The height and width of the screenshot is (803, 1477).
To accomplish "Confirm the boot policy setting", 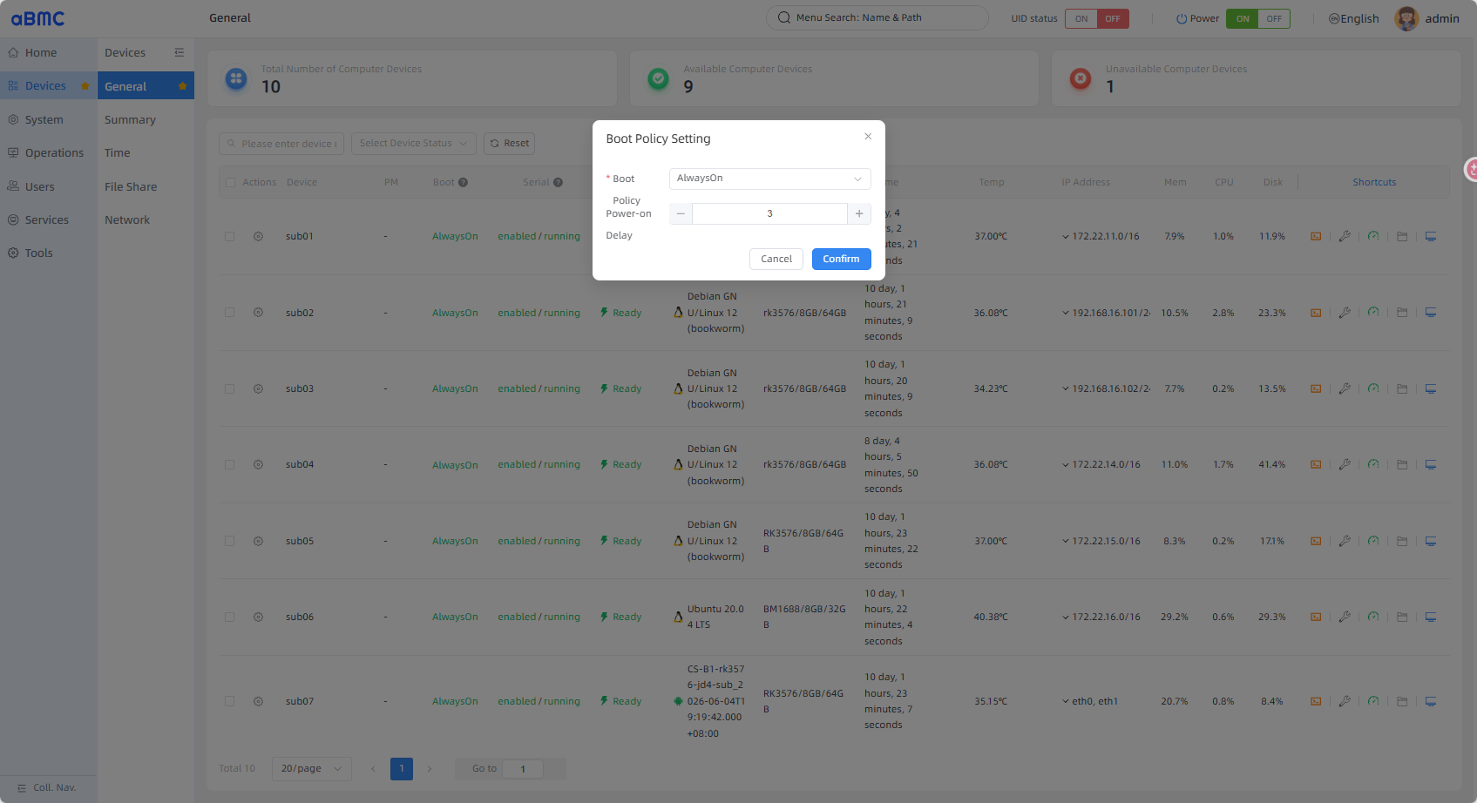I will [x=842, y=259].
